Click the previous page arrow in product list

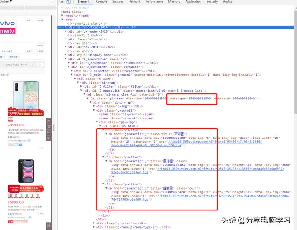click(32, 65)
